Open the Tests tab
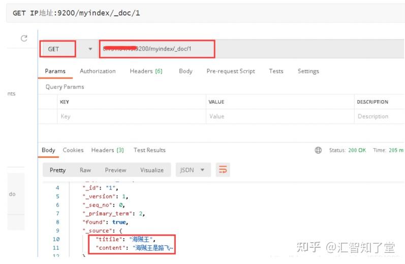Image resolution: width=405 pixels, height=264 pixels. [x=276, y=71]
